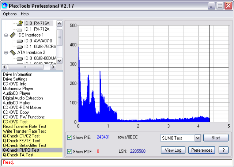Screen dimensions: 234x167
Task: Start the PI/PO test
Action: [x=216, y=138]
